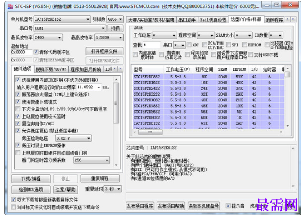Enable 下次冷启动时 P3.2/P3.3 checkbox
Image resolution: width=306 pixels, height=219 pixels.
pos(18,109)
